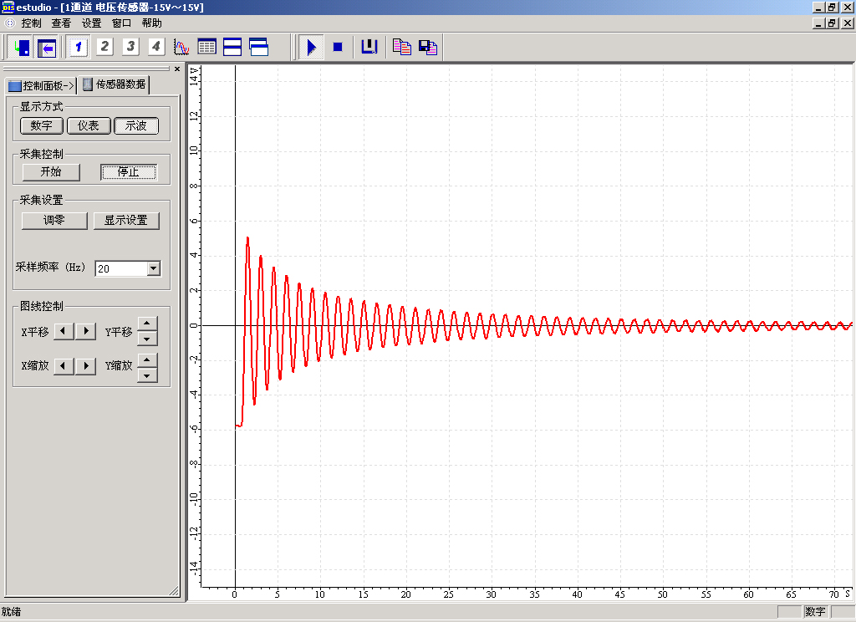Screen dimensions: 856x622
Task: Open the 采样频率 sampling frequency dropdown
Action: click(x=153, y=268)
